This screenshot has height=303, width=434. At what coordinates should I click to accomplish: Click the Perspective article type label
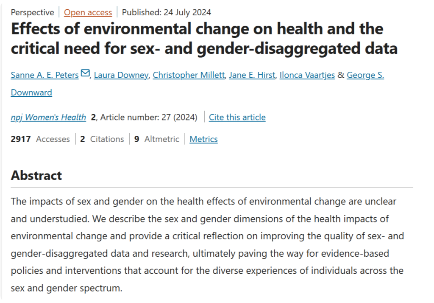point(32,12)
